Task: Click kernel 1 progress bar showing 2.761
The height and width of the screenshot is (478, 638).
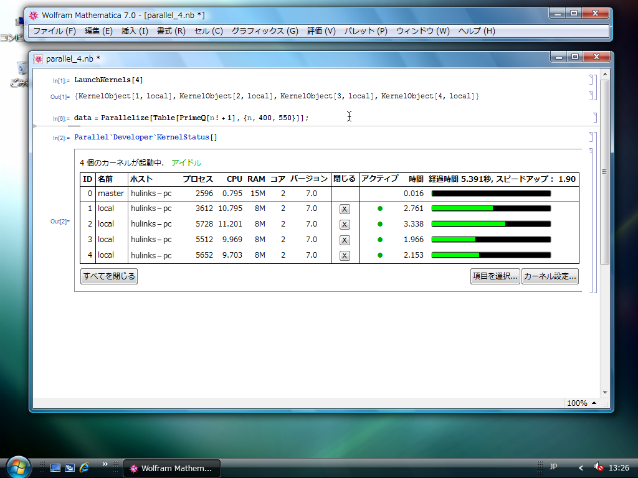Action: coord(491,209)
